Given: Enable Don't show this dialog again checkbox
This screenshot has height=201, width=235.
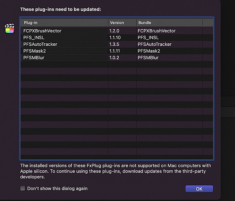Looking at the screenshot, I should [23, 189].
